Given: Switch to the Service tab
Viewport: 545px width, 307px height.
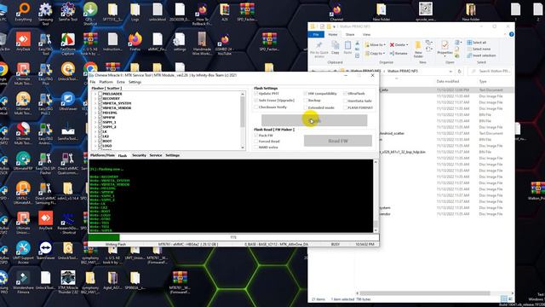Looking at the screenshot, I should tap(156, 155).
